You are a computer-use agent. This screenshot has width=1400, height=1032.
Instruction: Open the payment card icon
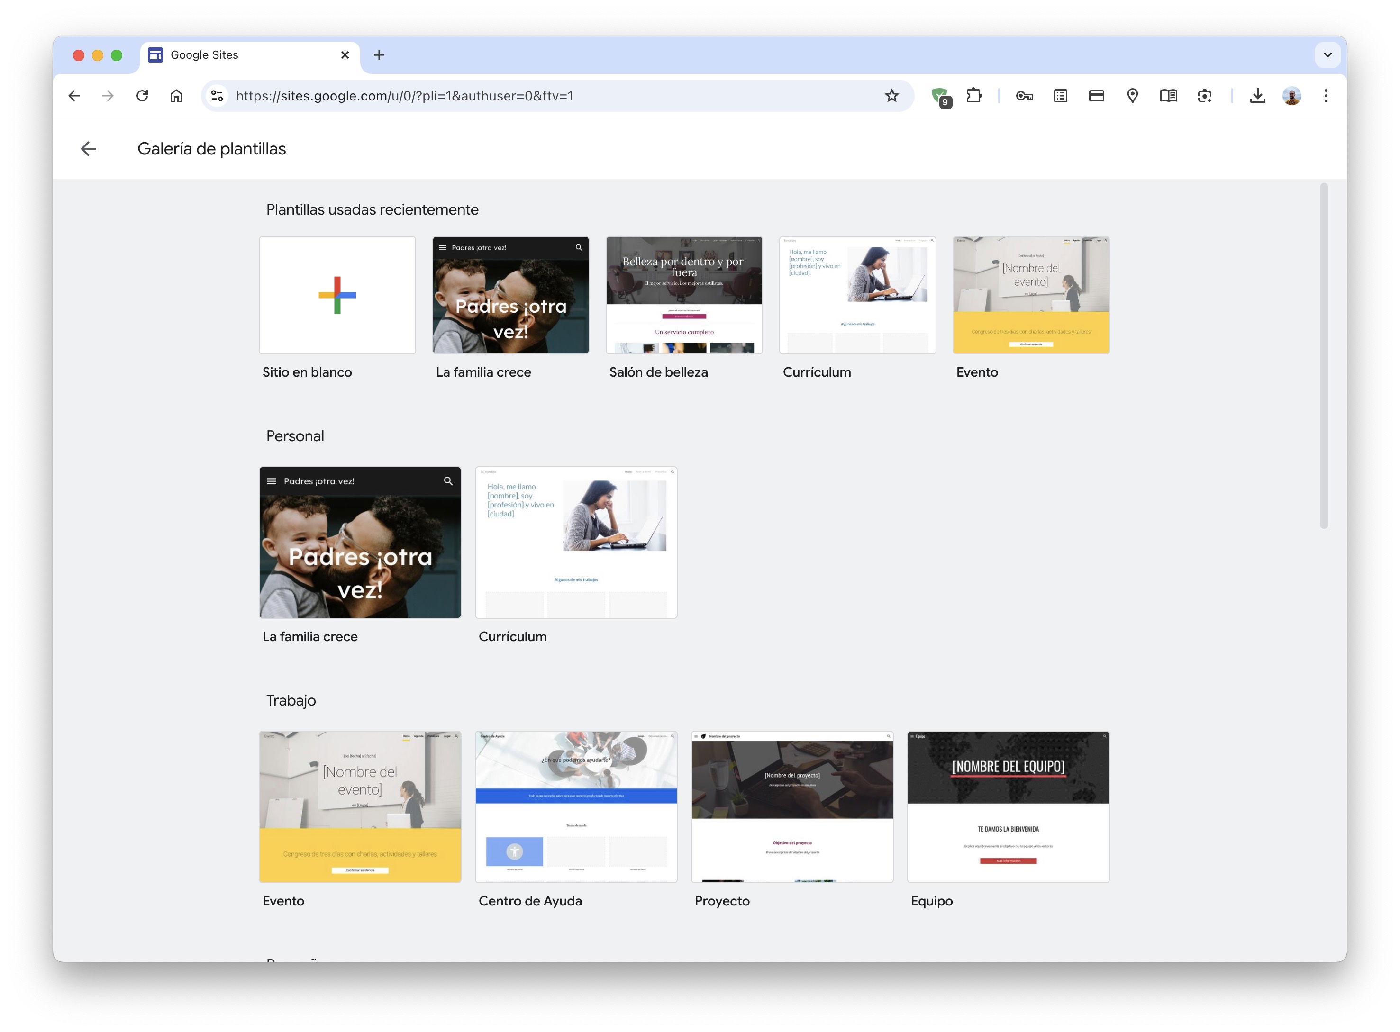coord(1096,96)
